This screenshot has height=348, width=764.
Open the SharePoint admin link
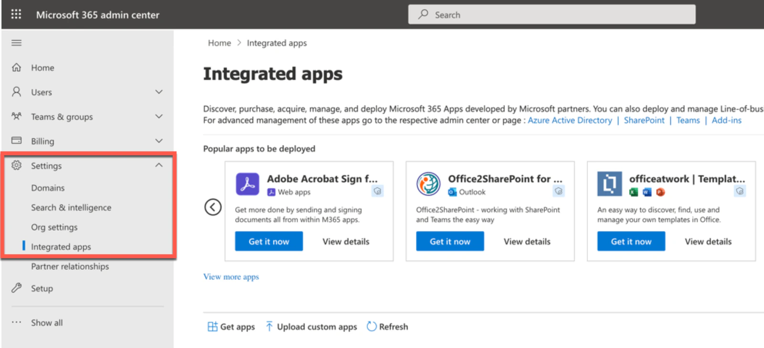coord(644,120)
